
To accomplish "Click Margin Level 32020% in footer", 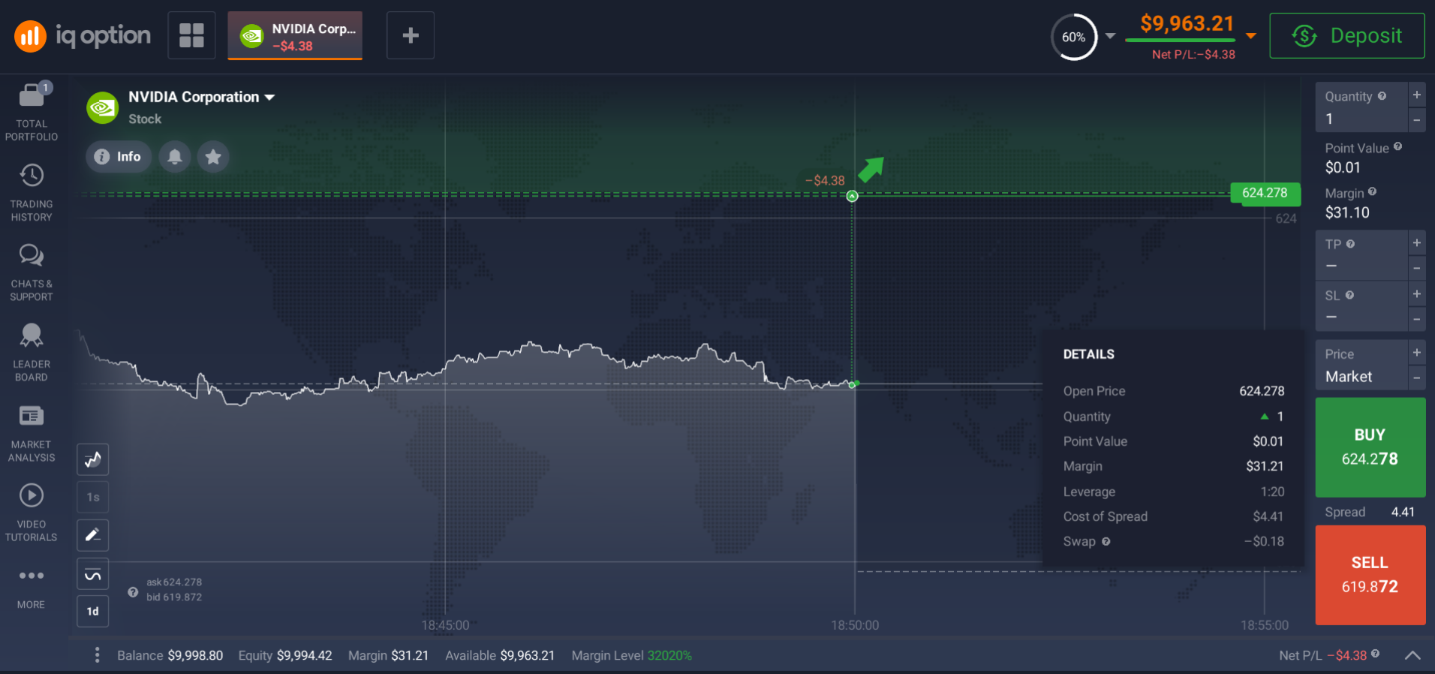I will tap(631, 655).
